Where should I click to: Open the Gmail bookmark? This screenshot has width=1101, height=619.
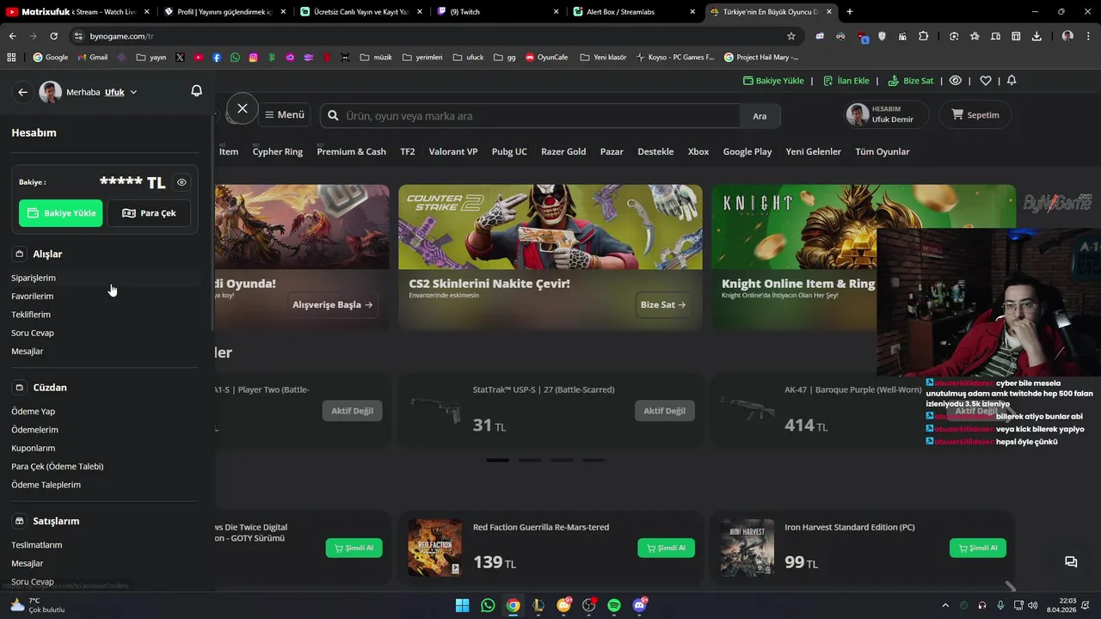(x=93, y=58)
